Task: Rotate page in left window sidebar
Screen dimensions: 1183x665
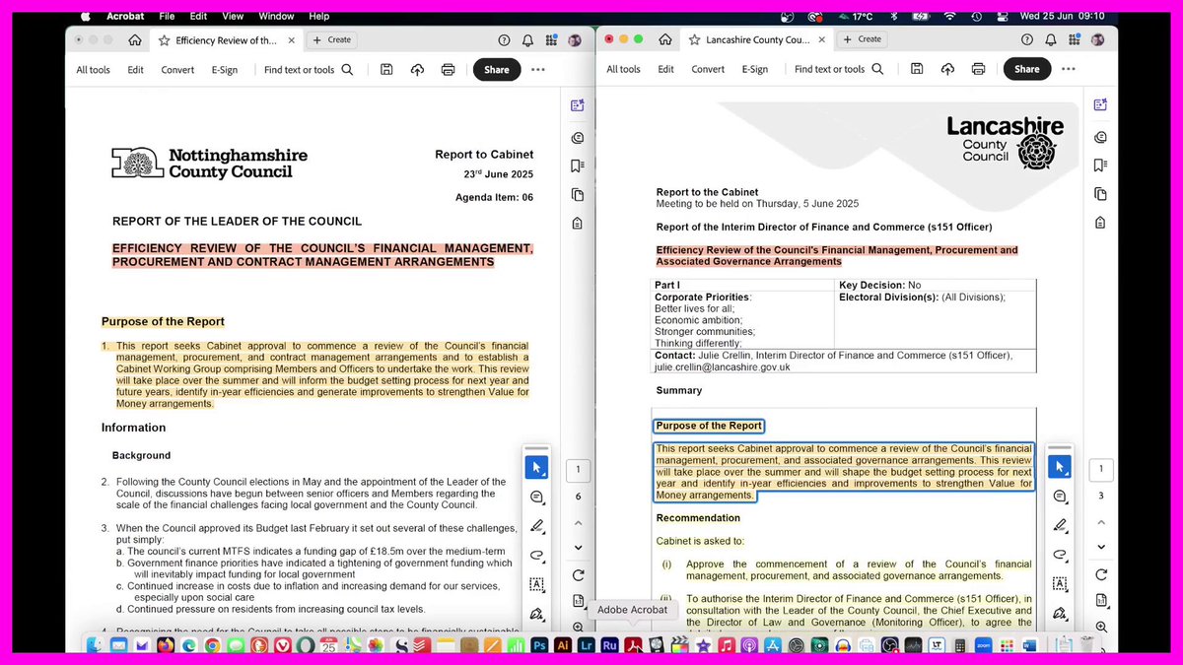Action: coord(578,575)
